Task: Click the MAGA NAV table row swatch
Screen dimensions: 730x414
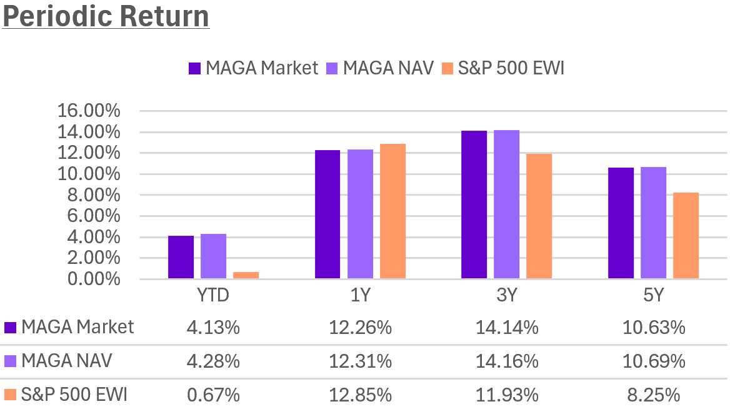Action: click(10, 361)
